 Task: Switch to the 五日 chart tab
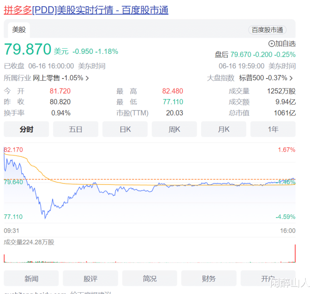pos(75,129)
